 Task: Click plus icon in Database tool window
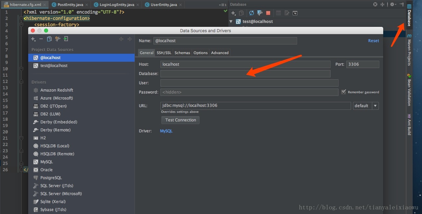pos(233,13)
